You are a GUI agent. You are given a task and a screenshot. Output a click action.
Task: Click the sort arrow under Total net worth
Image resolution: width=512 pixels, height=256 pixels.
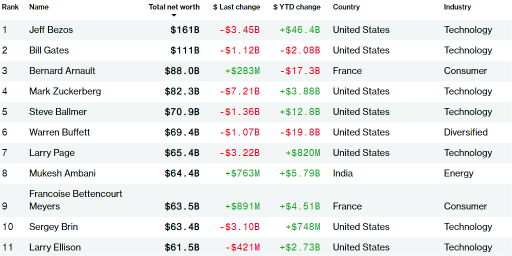pos(174,15)
